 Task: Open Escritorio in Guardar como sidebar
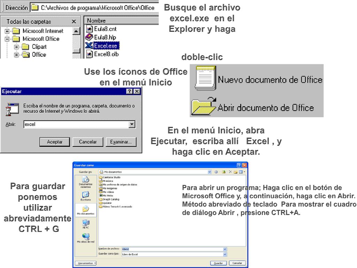pyautogui.click(x=86, y=196)
